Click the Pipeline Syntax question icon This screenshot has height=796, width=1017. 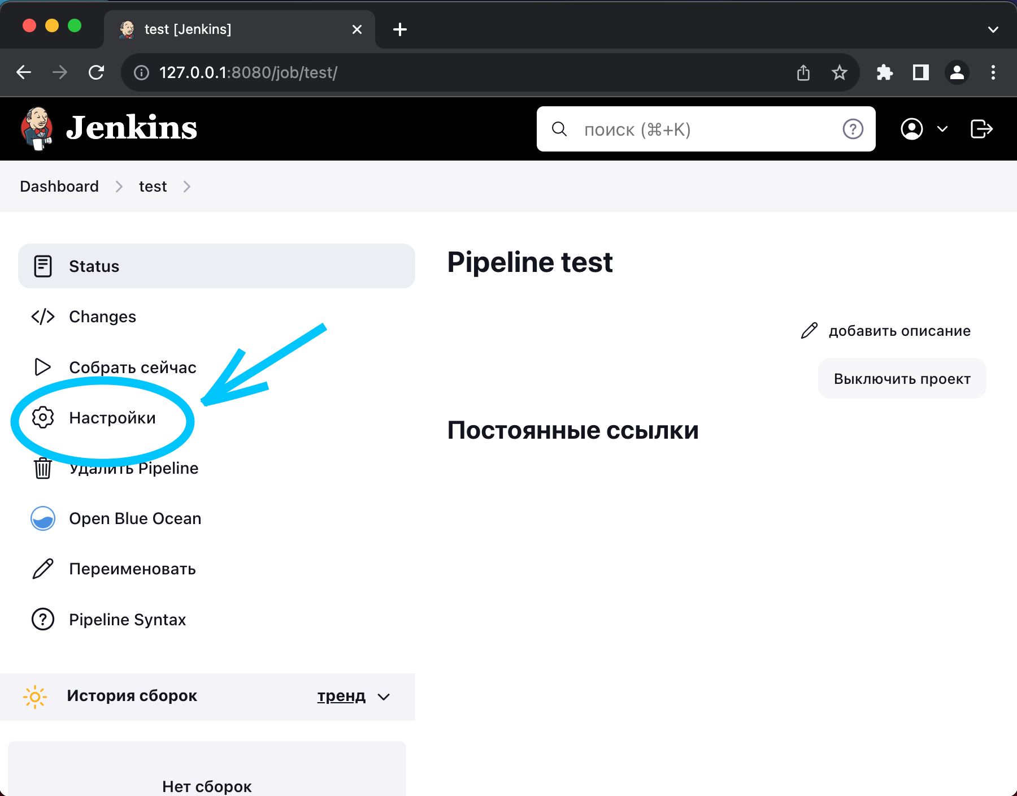(x=43, y=620)
